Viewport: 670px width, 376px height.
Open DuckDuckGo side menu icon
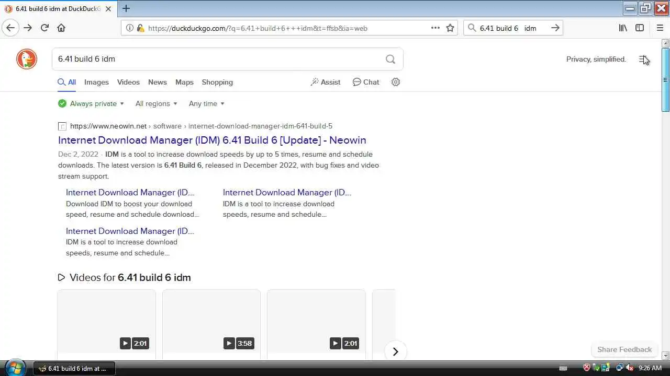(x=643, y=59)
